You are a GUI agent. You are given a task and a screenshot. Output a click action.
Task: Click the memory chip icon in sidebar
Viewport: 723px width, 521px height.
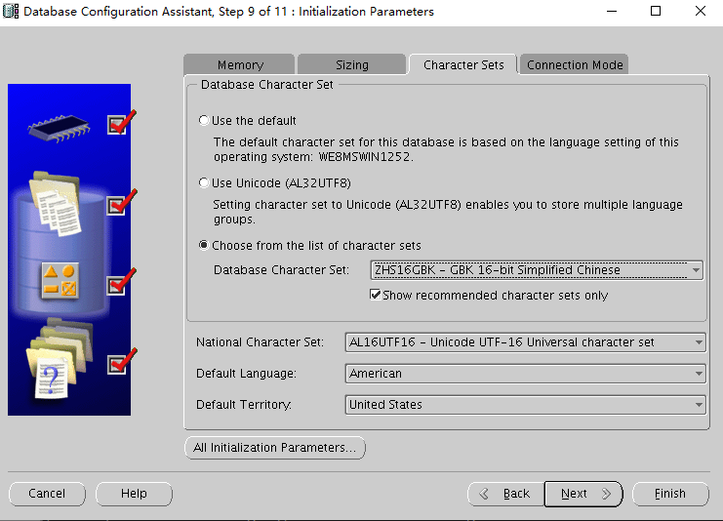59,127
